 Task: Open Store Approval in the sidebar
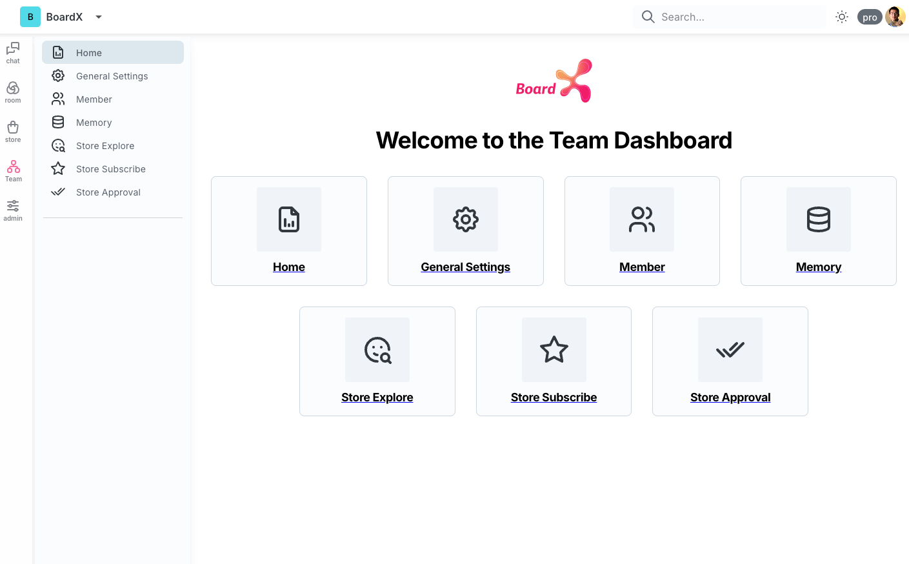coord(113,192)
